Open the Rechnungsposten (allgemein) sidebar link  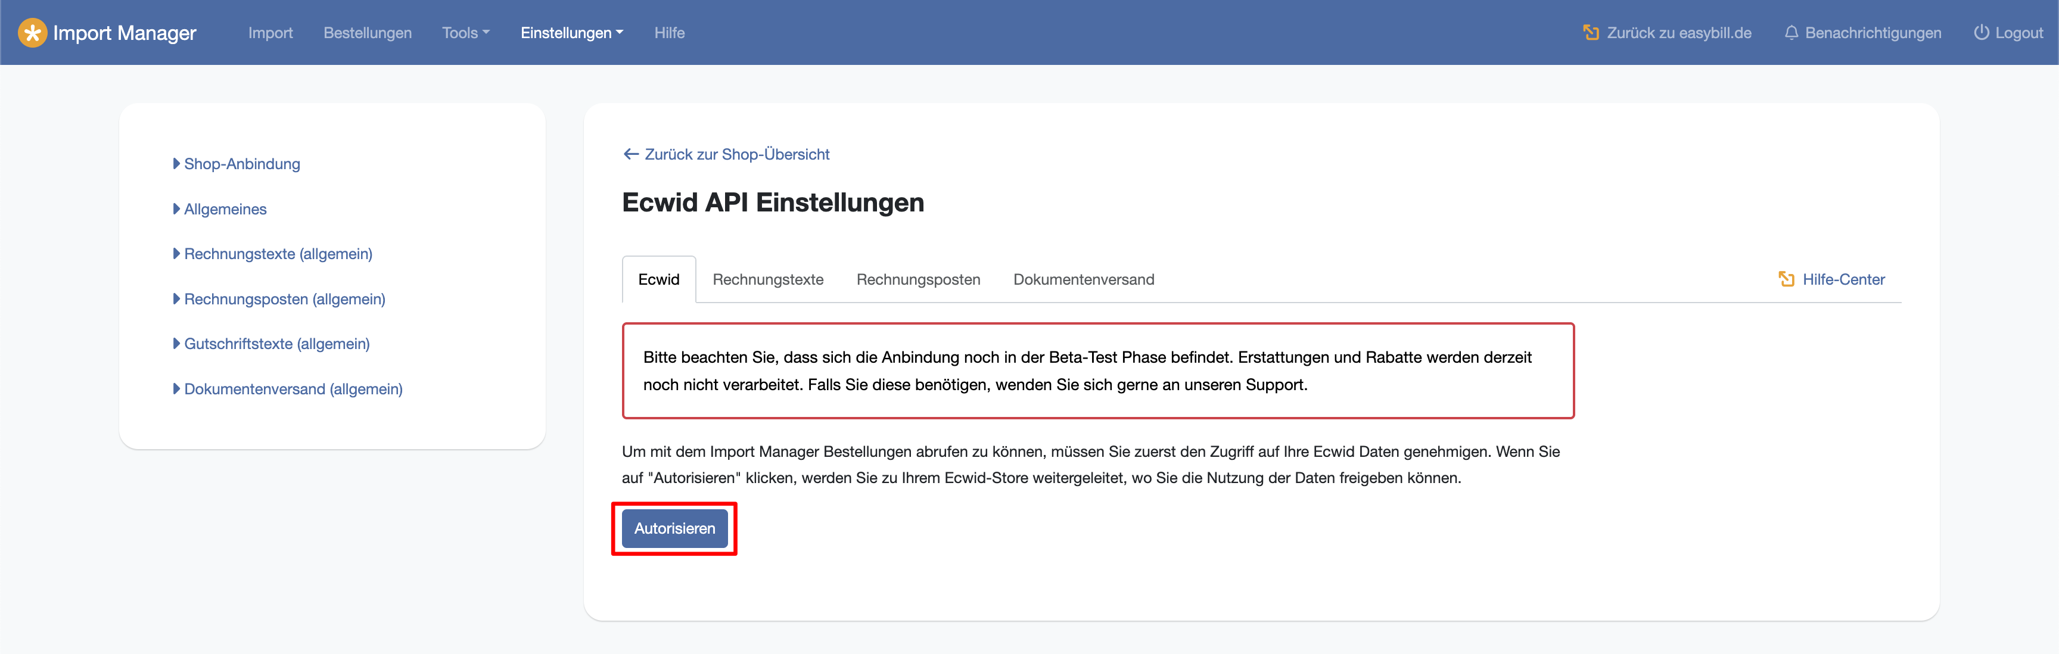(285, 299)
